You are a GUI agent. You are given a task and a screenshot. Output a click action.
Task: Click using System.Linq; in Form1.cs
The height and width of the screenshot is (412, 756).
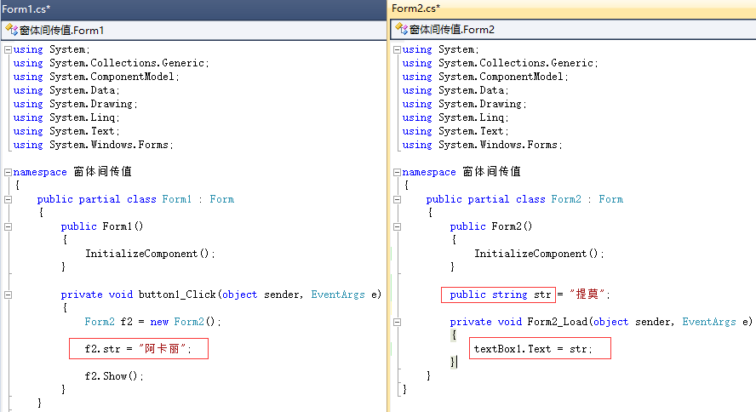pos(66,117)
